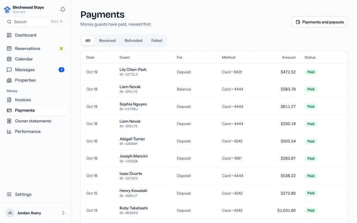The height and width of the screenshot is (223, 357).
Task: Click Card - 1881 method cell
Action: click(x=232, y=159)
